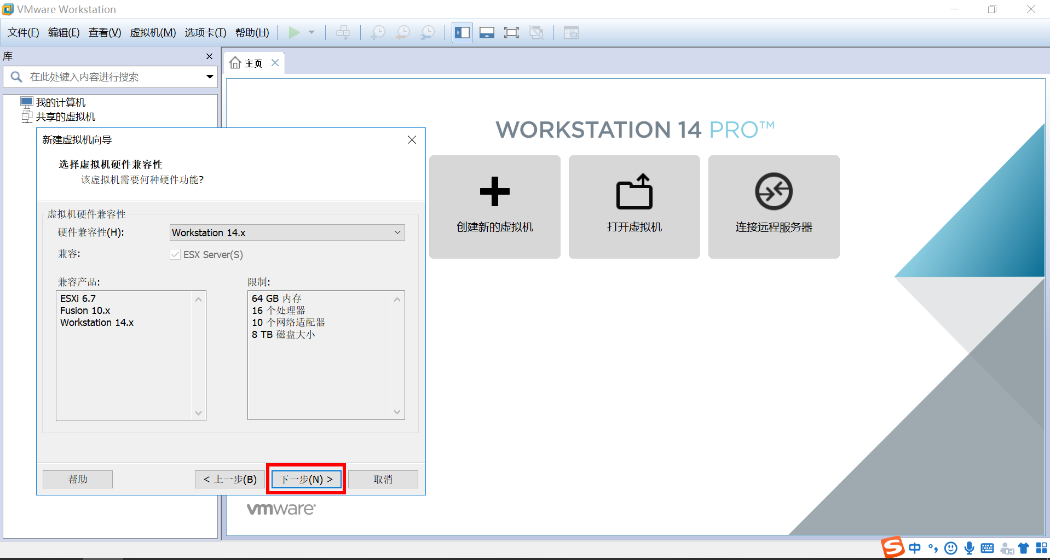Click the Take Snapshot toolbar icon
The height and width of the screenshot is (560, 1050).
tap(378, 33)
